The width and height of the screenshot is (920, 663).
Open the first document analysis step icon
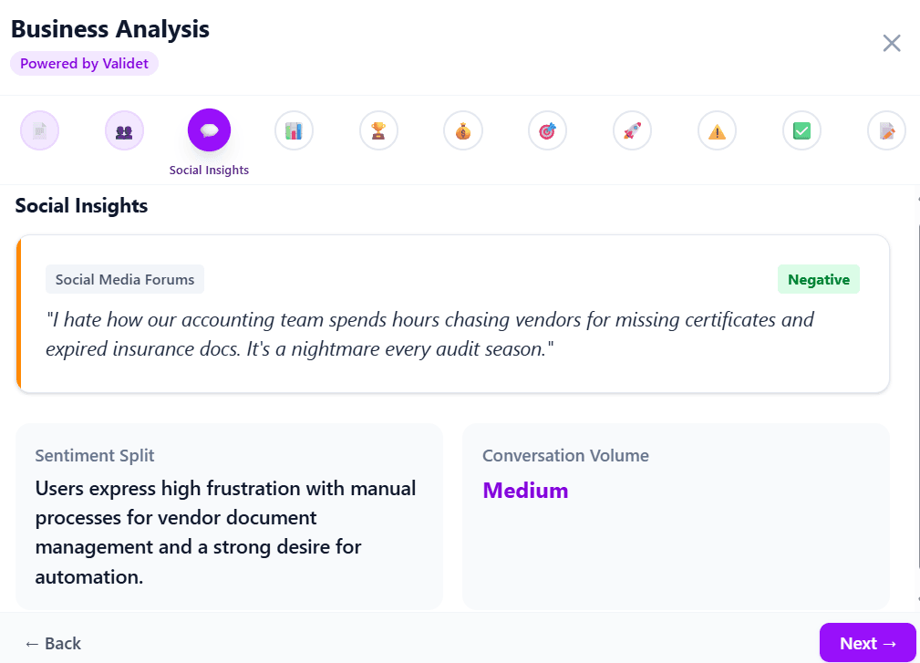(39, 129)
